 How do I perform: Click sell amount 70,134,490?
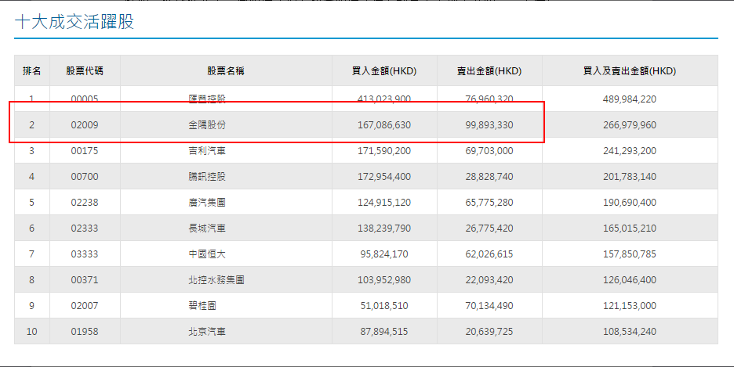[489, 306]
